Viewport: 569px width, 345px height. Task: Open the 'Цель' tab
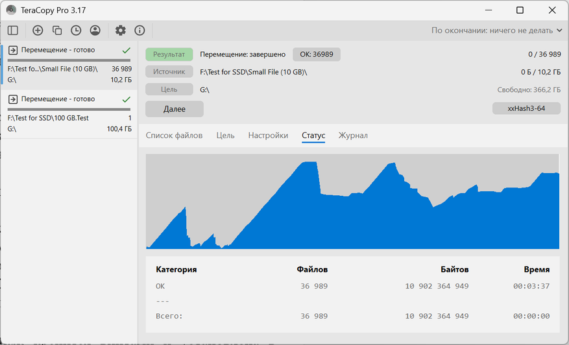(x=225, y=136)
